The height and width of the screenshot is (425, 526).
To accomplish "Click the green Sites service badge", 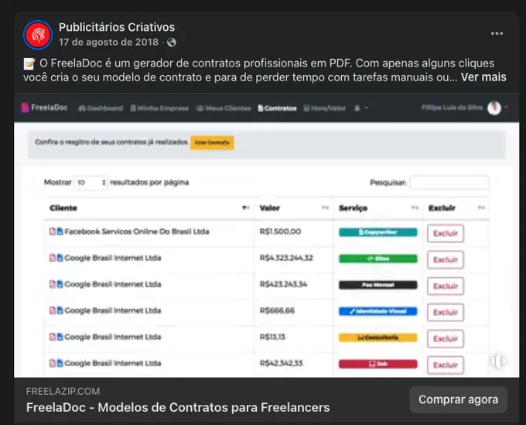I will 378,259.
